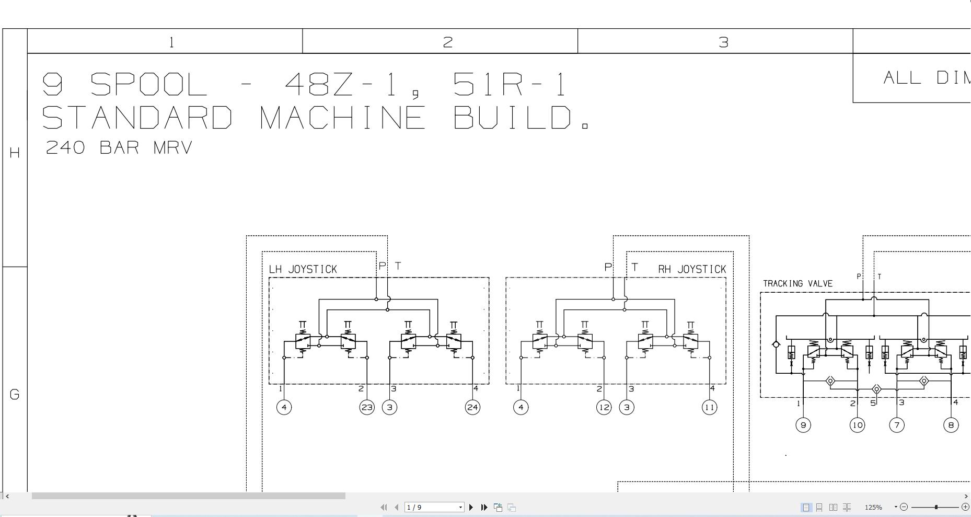The height and width of the screenshot is (517, 971).
Task: Click port circle 11 under RH joystick
Action: (709, 407)
